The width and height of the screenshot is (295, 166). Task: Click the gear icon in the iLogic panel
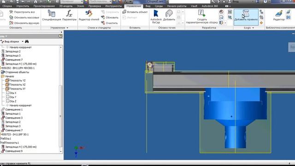tap(261, 23)
